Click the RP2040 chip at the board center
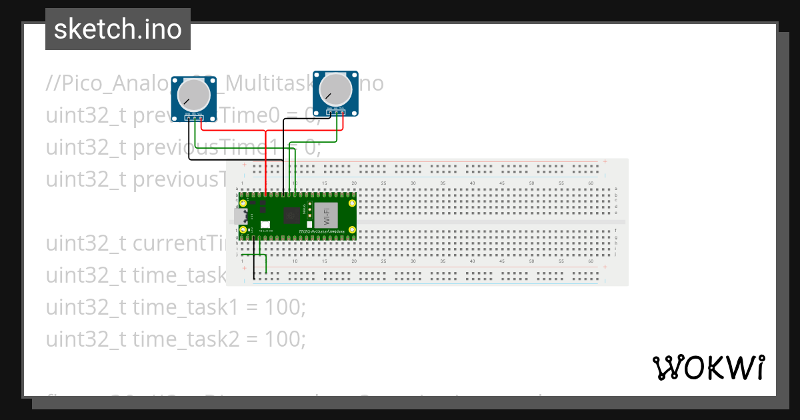This screenshot has width=800, height=420. 291,216
